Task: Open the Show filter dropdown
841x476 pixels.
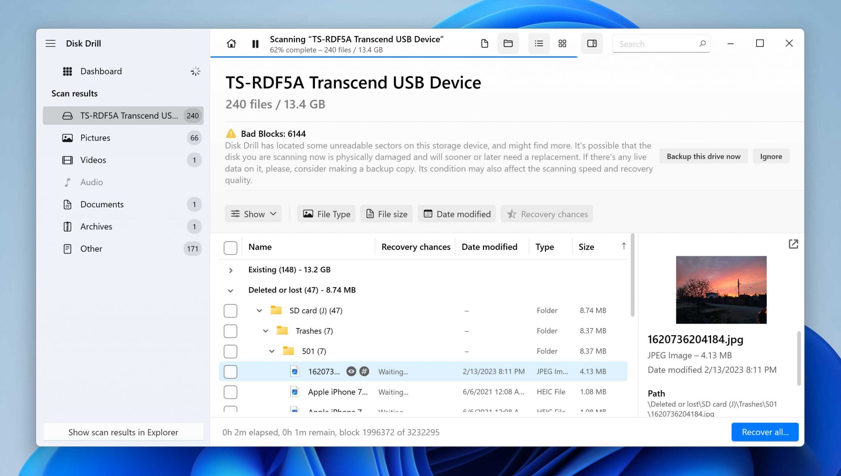Action: click(253, 214)
